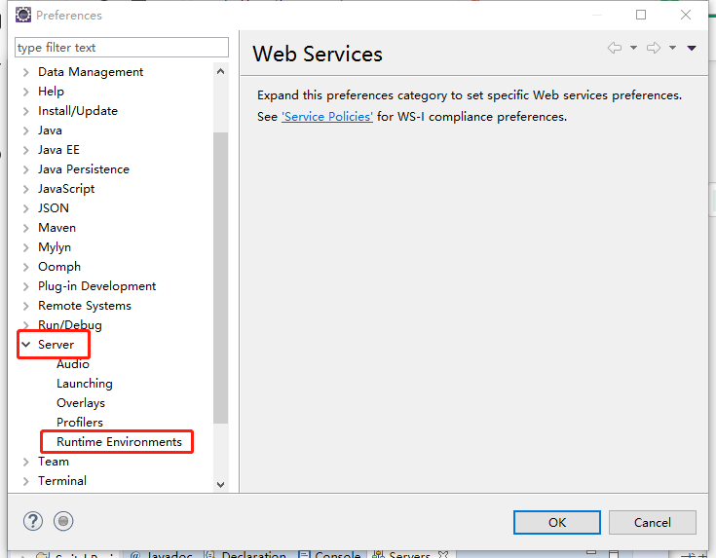Click the forward navigation arrow icon
This screenshot has width=716, height=558.
tap(653, 48)
